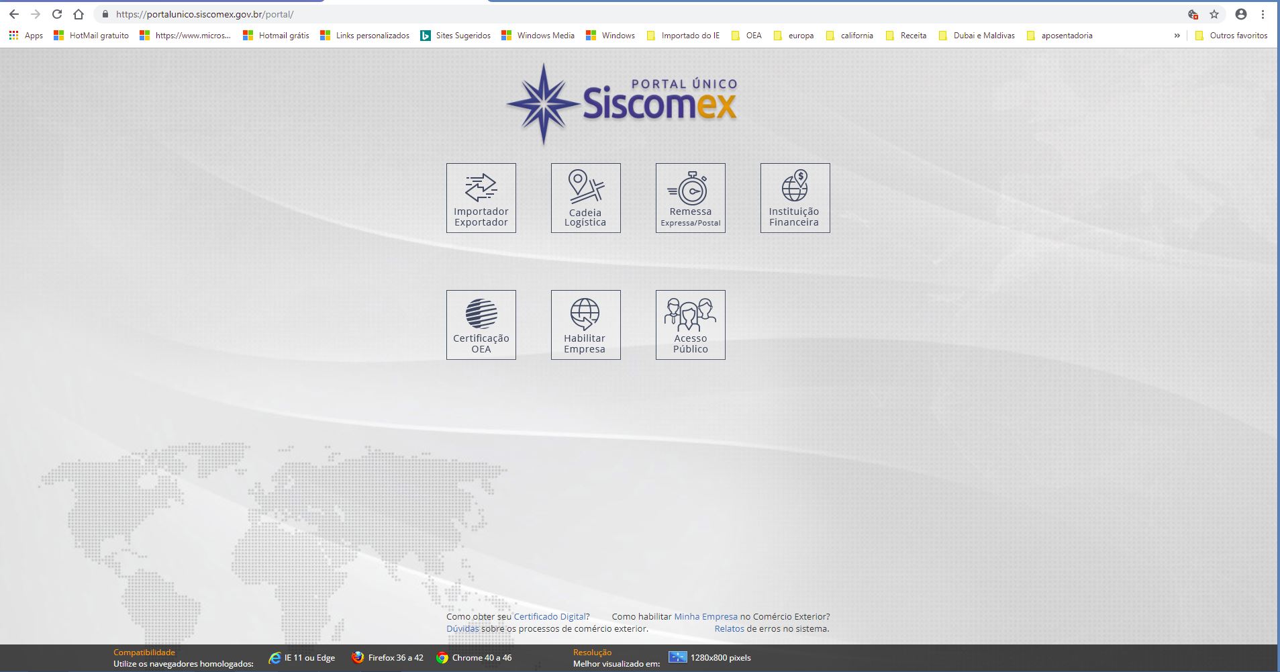Click the Portal Único Siscomex logo
The height and width of the screenshot is (672, 1280).
point(622,104)
